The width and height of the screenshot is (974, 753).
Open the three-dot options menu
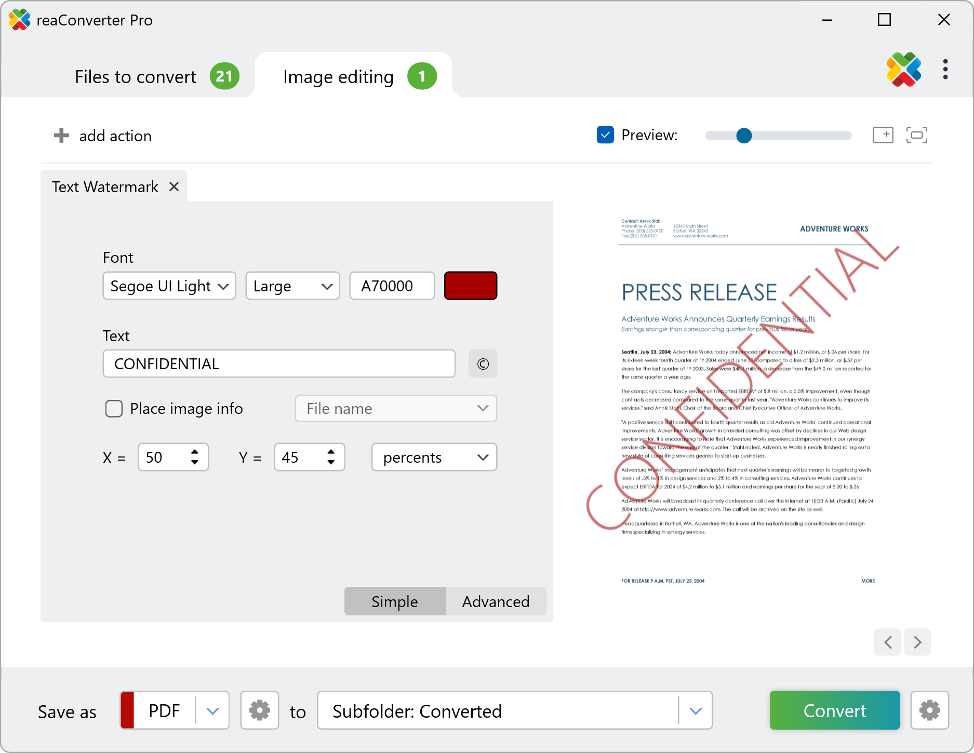[x=945, y=69]
